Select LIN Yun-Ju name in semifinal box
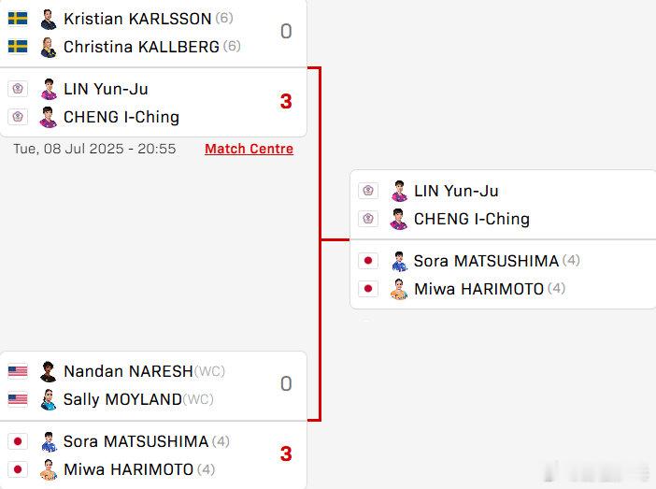656x489 pixels. [x=456, y=191]
